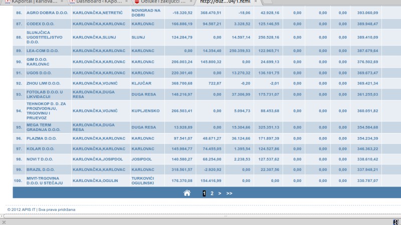Image resolution: width=401 pixels, height=225 pixels.
Task: Click the Odluke tab shield favicon
Action: 137,1
